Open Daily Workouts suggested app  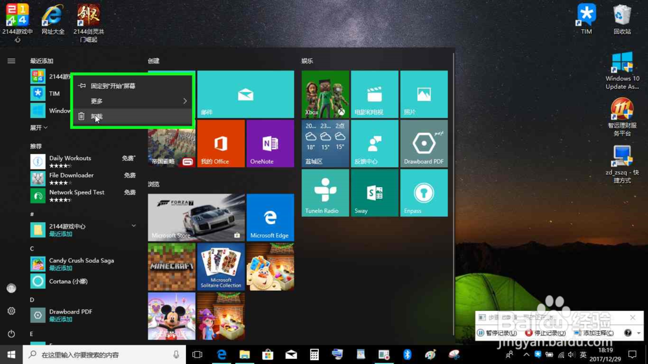pos(84,161)
